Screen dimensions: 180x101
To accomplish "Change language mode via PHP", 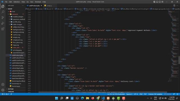I will pos(145,94).
